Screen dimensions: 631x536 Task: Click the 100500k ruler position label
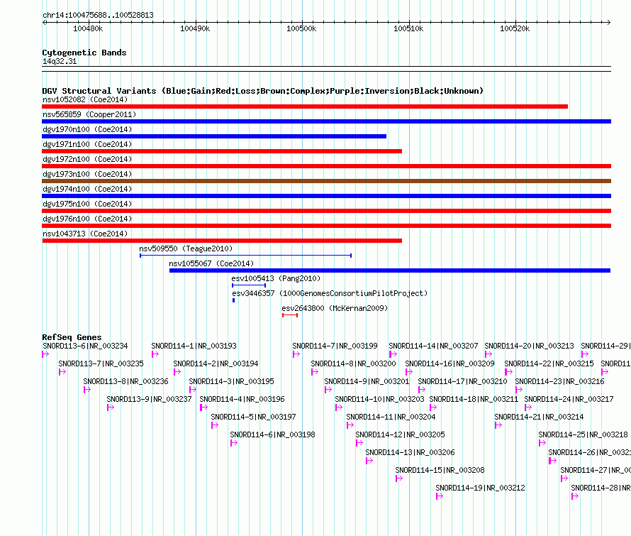point(301,29)
